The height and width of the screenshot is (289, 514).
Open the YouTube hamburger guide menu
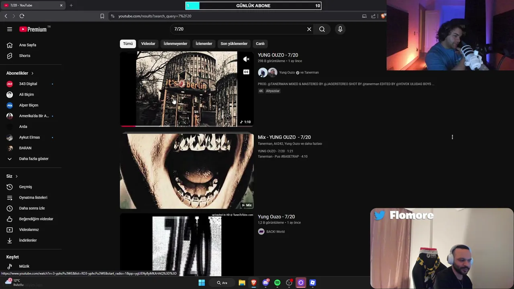[10, 29]
